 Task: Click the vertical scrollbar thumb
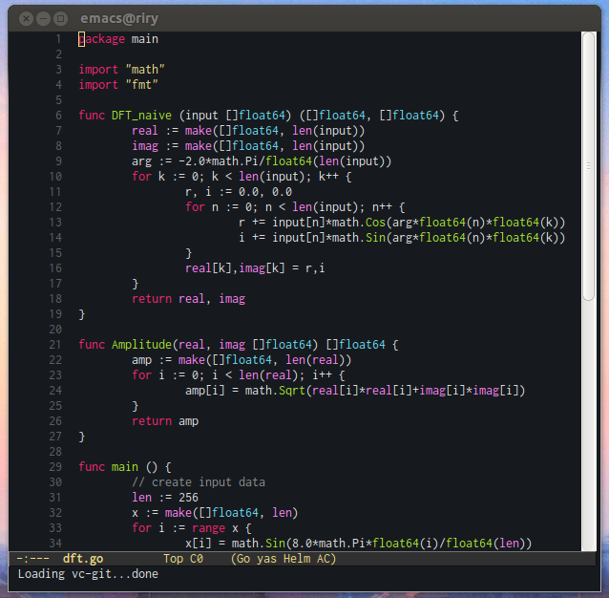click(x=588, y=166)
